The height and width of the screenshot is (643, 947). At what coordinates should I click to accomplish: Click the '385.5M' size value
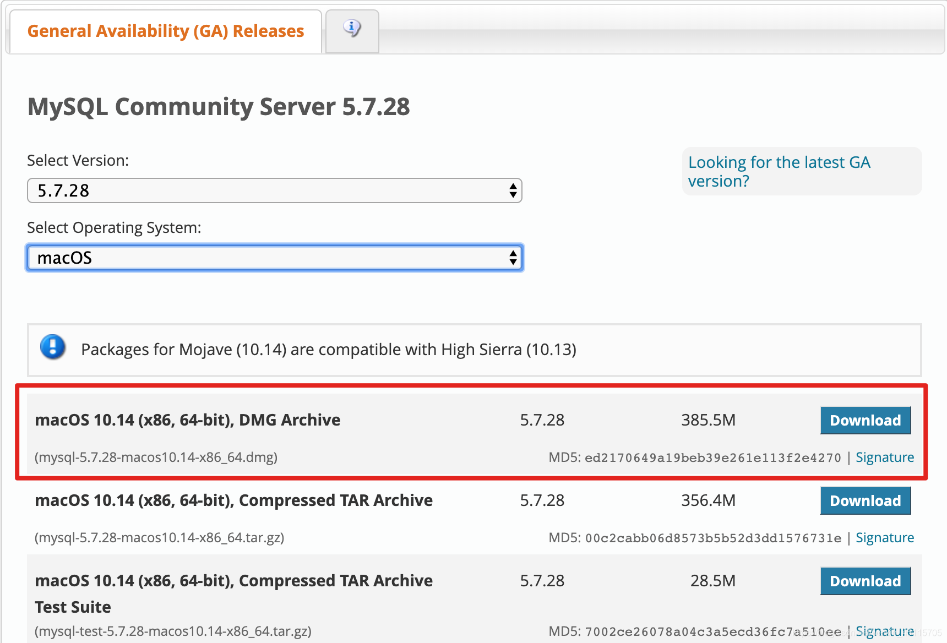point(709,420)
